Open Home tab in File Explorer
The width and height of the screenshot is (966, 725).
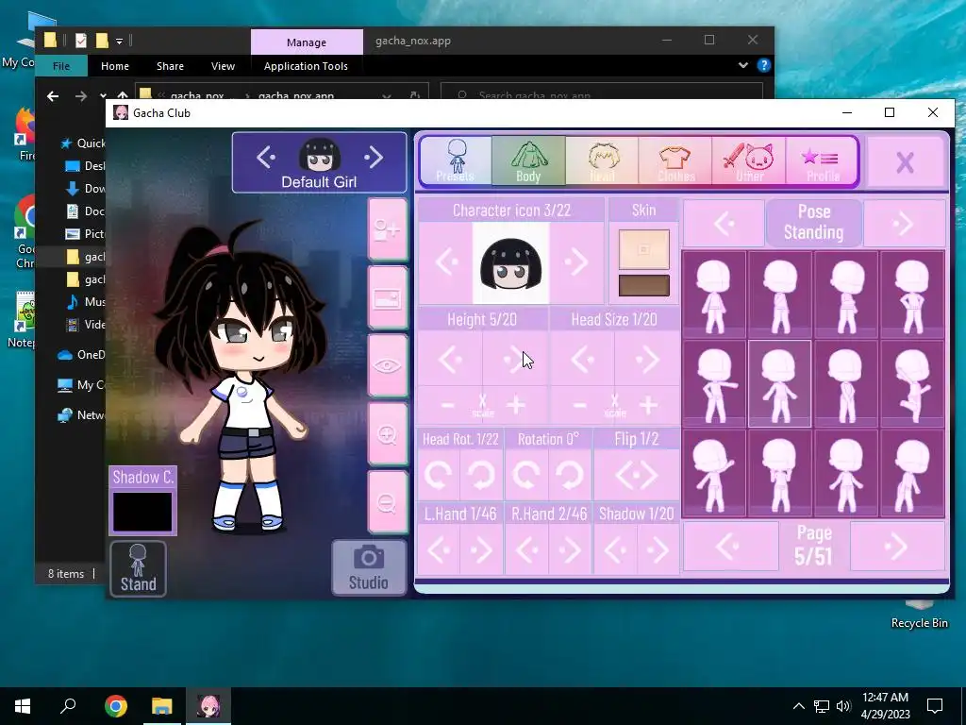(x=115, y=66)
